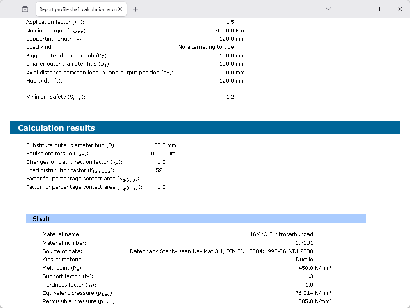
Task: Click the nominal torque 4000.0 Nm value
Action: [230, 30]
